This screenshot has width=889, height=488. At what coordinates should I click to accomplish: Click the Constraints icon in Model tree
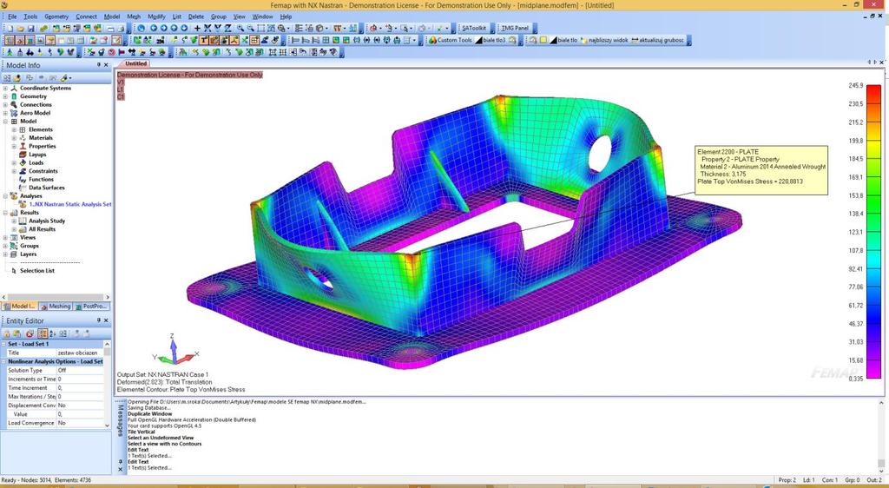23,171
